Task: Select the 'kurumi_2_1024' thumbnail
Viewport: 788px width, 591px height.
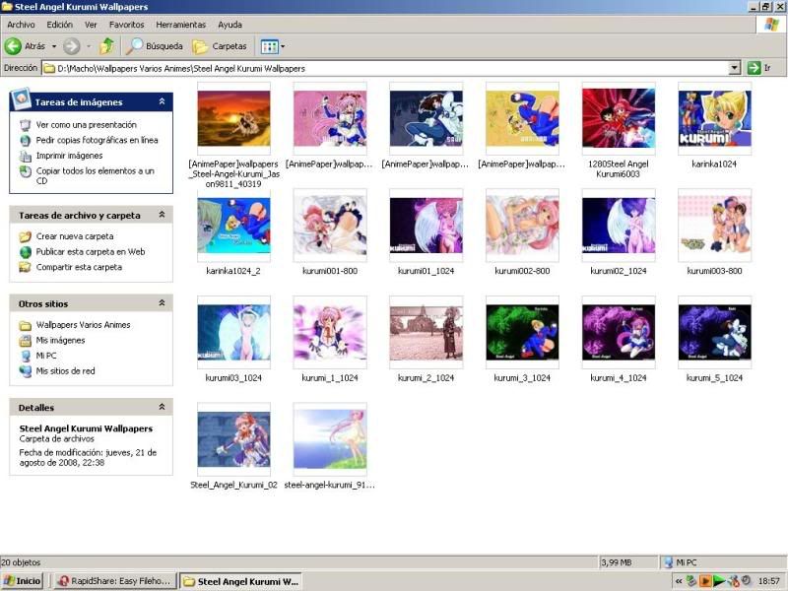Action: coord(427,332)
